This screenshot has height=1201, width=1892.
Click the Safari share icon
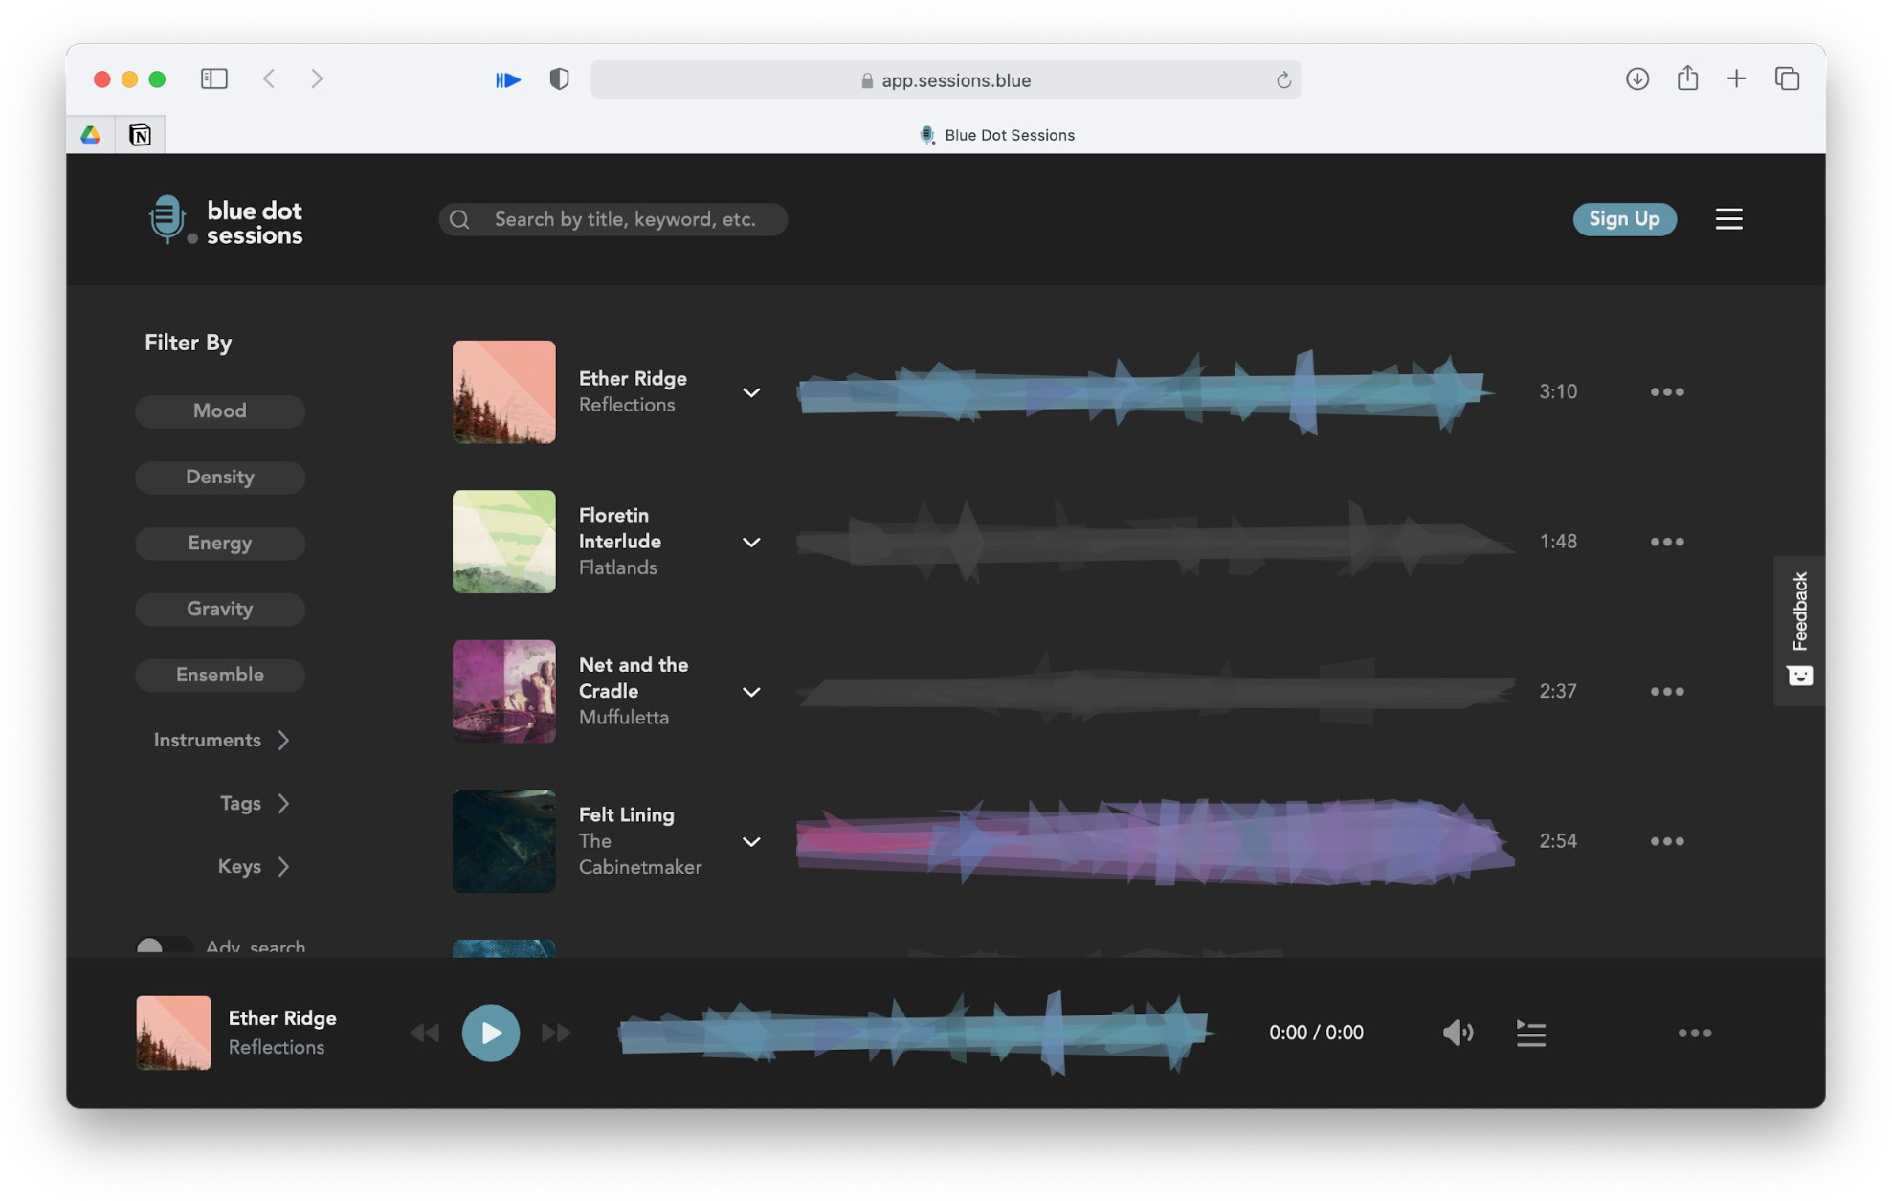point(1687,78)
